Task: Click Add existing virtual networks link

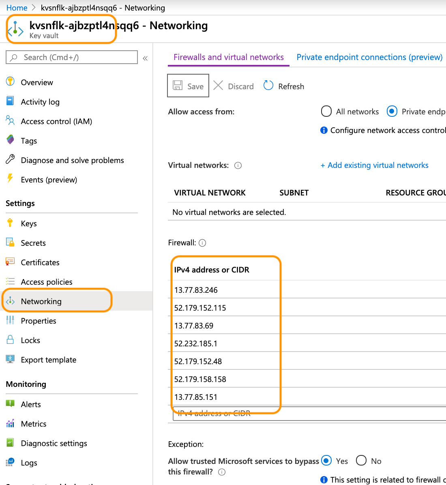Action: pyautogui.click(x=374, y=165)
